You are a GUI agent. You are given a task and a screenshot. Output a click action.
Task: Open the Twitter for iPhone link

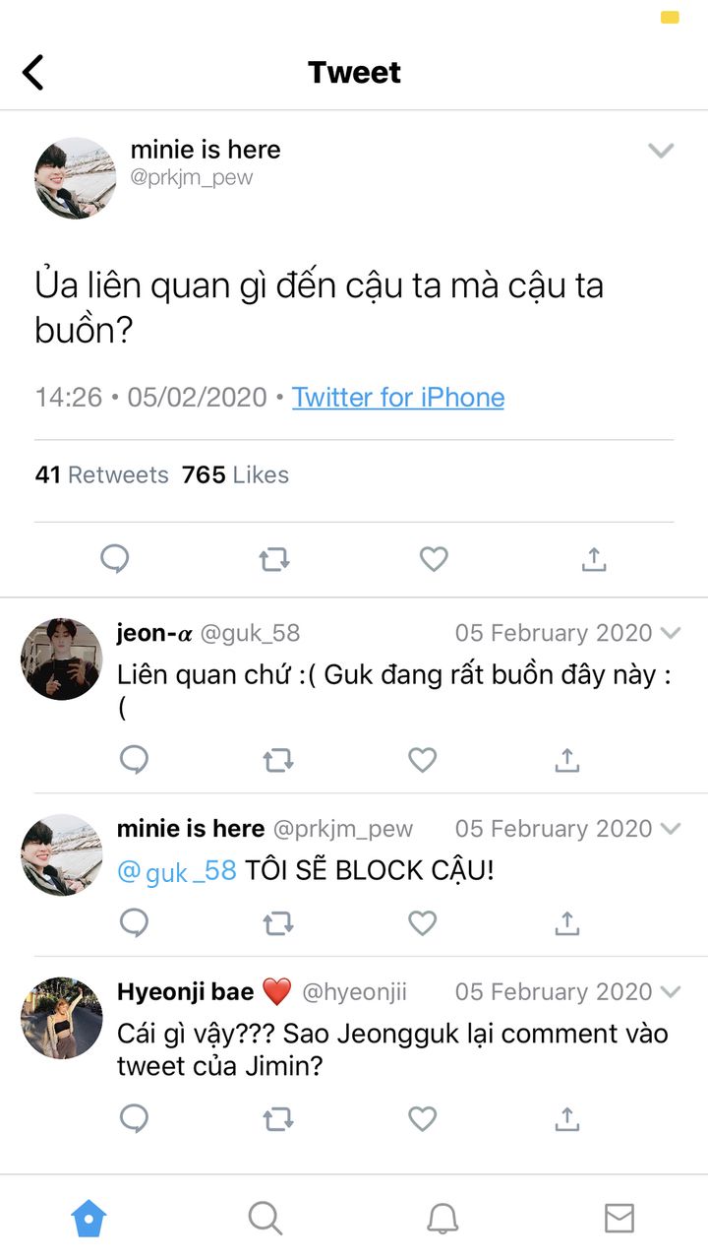coord(398,398)
